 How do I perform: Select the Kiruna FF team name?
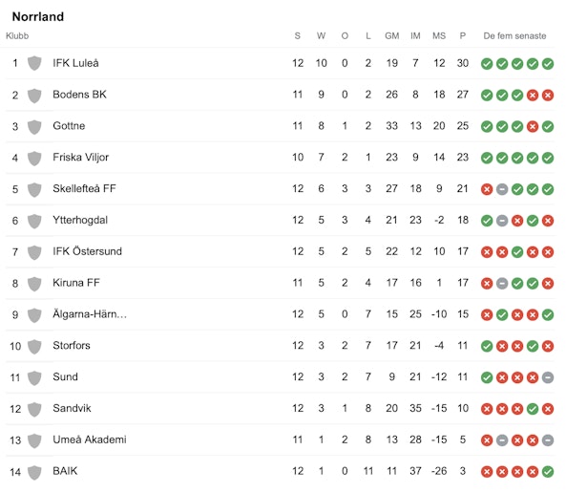pos(76,283)
